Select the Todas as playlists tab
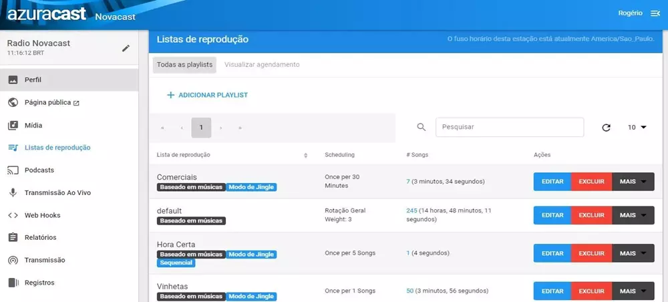The image size is (668, 302). coord(184,65)
